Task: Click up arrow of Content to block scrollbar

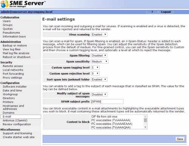Action: [x=146, y=116]
